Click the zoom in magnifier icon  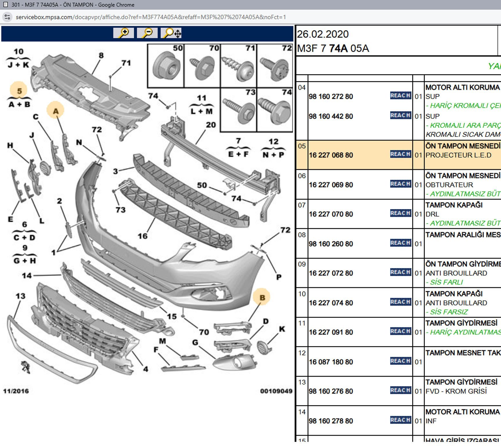point(123,33)
